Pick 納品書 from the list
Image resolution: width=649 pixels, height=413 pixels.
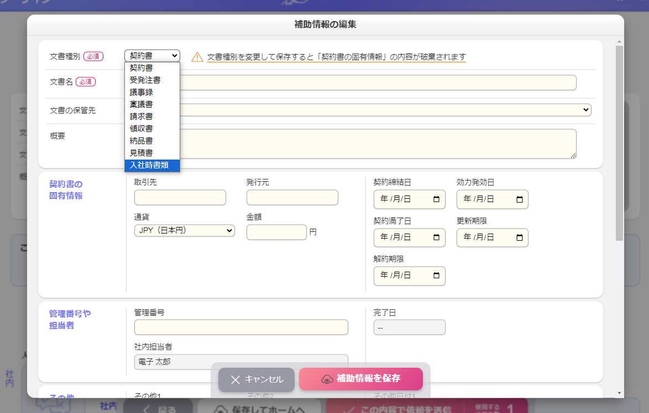pyautogui.click(x=152, y=141)
